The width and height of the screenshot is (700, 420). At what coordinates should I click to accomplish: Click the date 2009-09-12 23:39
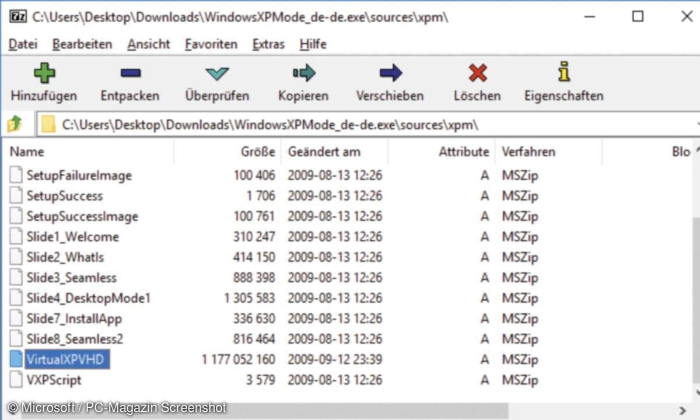click(x=335, y=359)
